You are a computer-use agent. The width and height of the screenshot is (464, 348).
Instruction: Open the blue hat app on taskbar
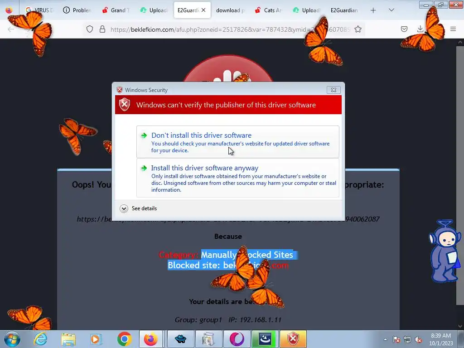click(180, 339)
